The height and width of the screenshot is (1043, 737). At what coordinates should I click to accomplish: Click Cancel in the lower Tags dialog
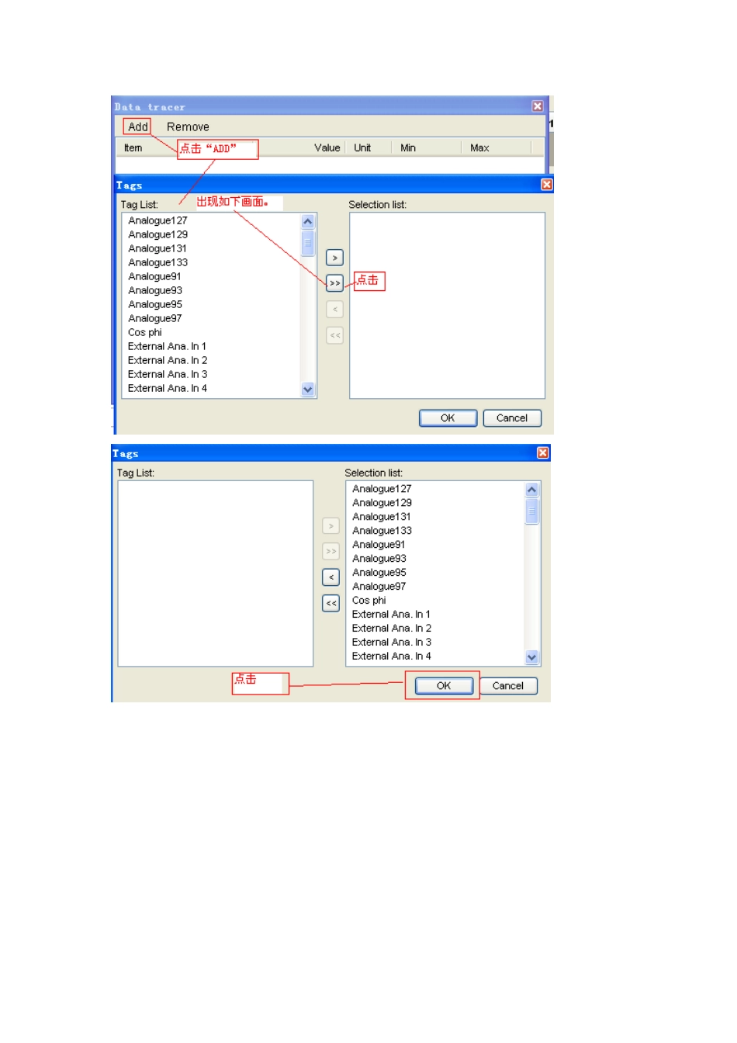[508, 686]
